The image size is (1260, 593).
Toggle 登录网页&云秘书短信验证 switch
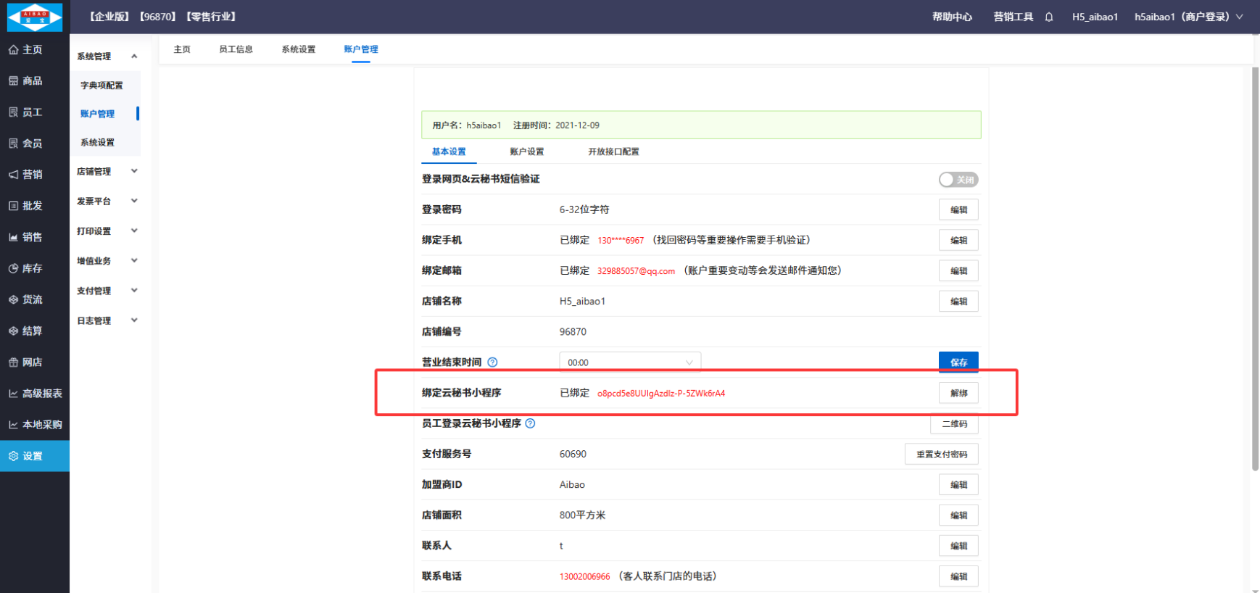click(958, 180)
